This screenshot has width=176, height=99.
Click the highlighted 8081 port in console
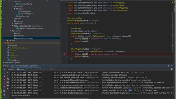coord(130,90)
